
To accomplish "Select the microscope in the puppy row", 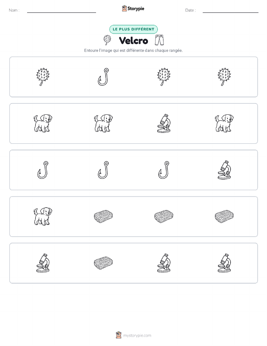I will (x=164, y=123).
